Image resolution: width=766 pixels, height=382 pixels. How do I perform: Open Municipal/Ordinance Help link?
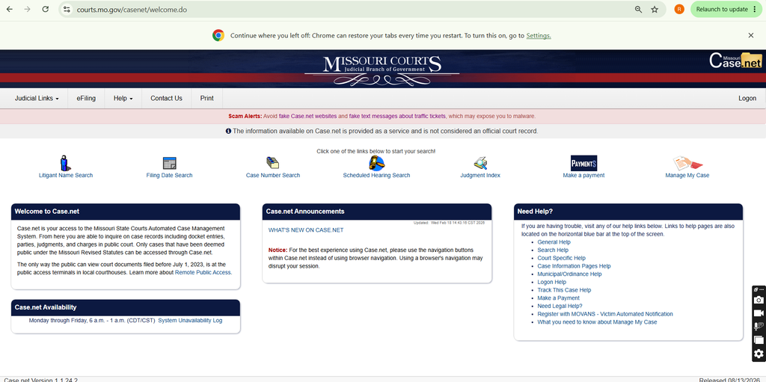pyautogui.click(x=569, y=274)
